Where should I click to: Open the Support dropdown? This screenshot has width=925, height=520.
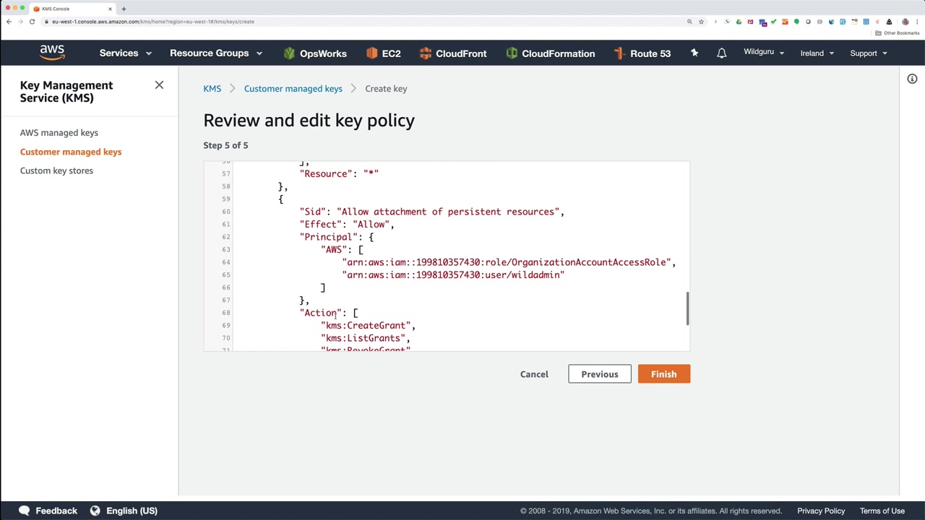tap(869, 53)
